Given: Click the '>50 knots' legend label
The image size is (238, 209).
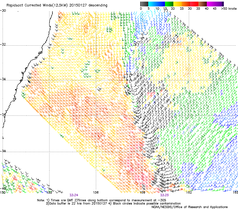Looking at the screenshot, I should coord(229,9).
